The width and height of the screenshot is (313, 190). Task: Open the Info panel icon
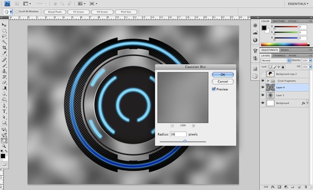point(255,40)
